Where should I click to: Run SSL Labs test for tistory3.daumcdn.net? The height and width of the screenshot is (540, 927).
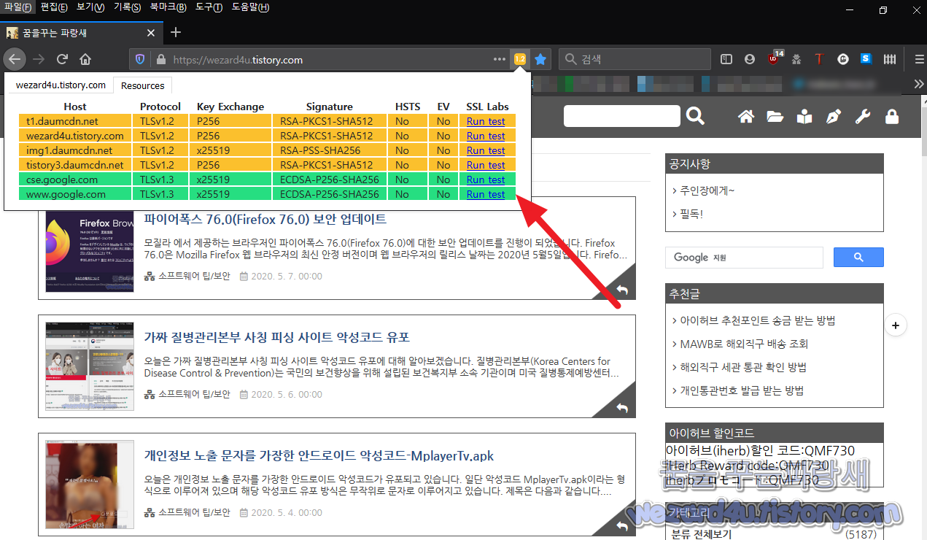coord(486,165)
